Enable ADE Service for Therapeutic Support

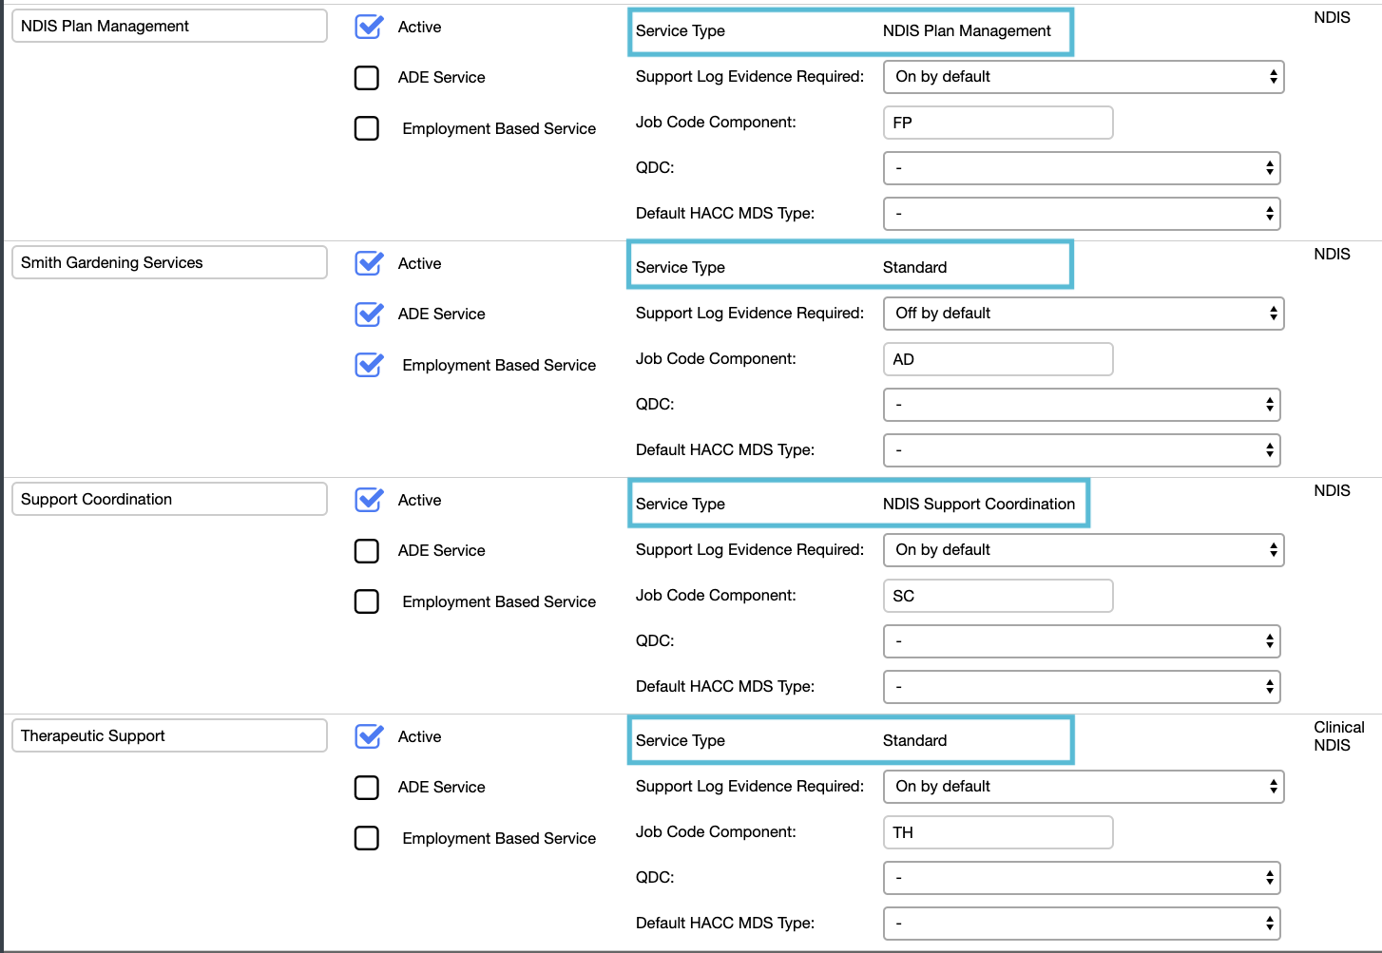click(x=367, y=787)
